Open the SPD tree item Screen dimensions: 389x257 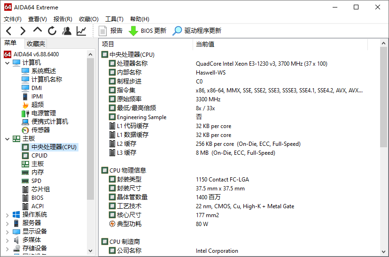(31, 181)
